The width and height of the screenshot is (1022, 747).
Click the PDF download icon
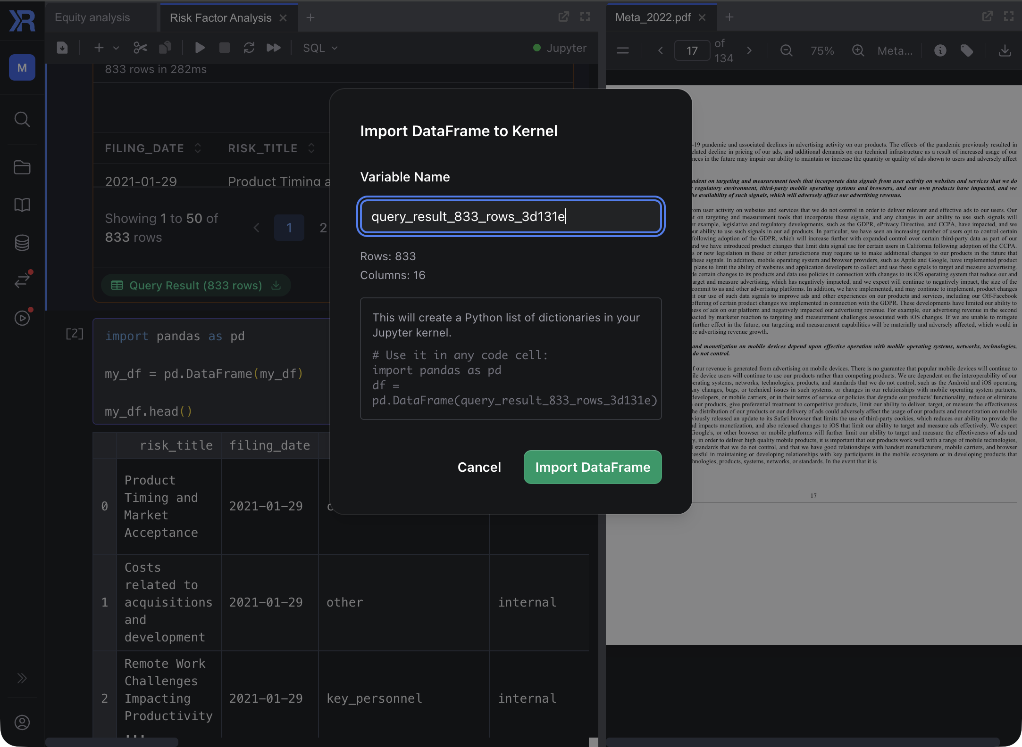(x=1005, y=50)
